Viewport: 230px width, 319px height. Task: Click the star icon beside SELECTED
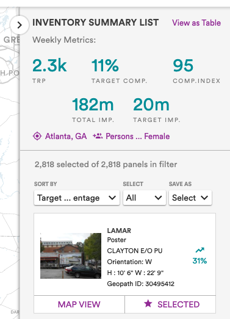click(148, 304)
